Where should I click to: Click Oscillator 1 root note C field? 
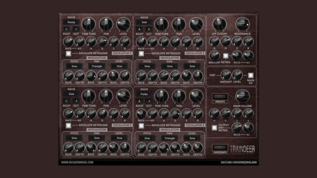(67, 29)
